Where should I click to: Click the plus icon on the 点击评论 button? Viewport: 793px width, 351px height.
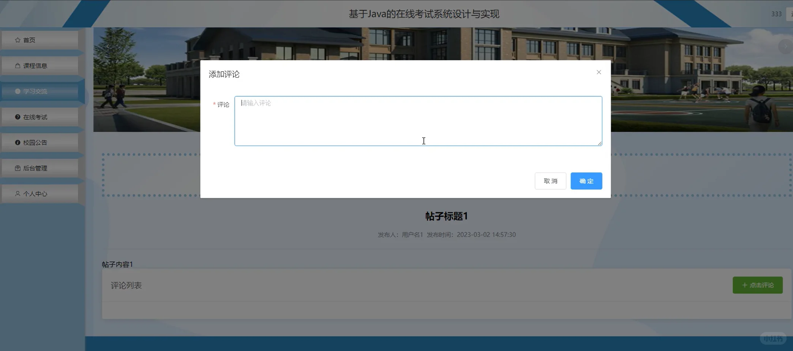click(744, 285)
